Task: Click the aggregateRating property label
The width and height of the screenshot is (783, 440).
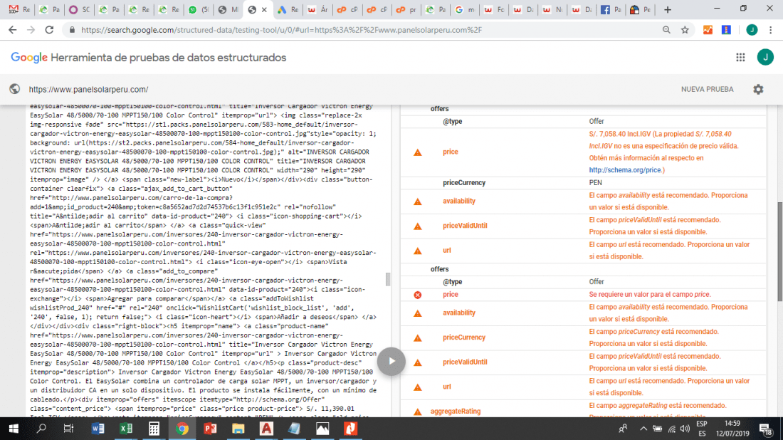Action: pos(456,412)
